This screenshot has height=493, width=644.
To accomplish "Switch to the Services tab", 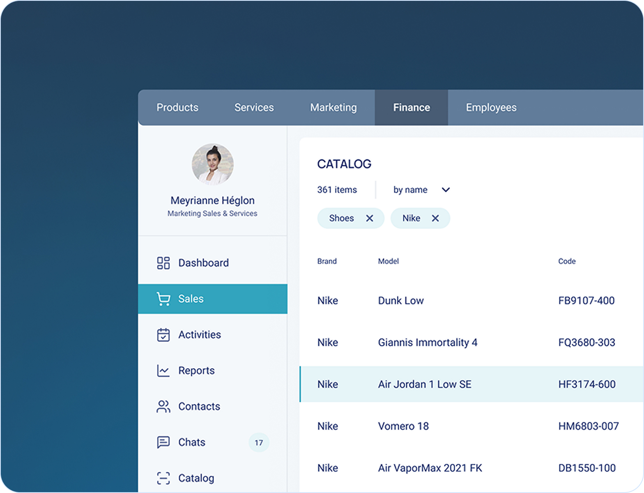I will [x=254, y=108].
